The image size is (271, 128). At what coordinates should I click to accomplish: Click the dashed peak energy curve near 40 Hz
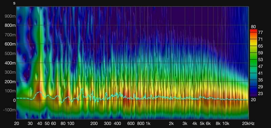pyautogui.click(x=40, y=92)
